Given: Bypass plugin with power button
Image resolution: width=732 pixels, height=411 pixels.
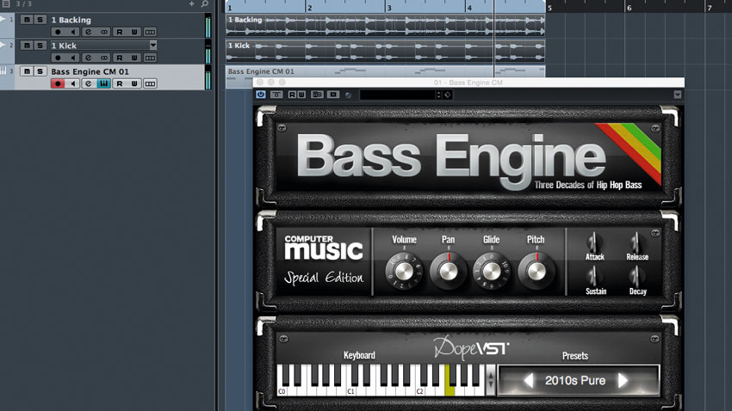Looking at the screenshot, I should click(x=260, y=95).
